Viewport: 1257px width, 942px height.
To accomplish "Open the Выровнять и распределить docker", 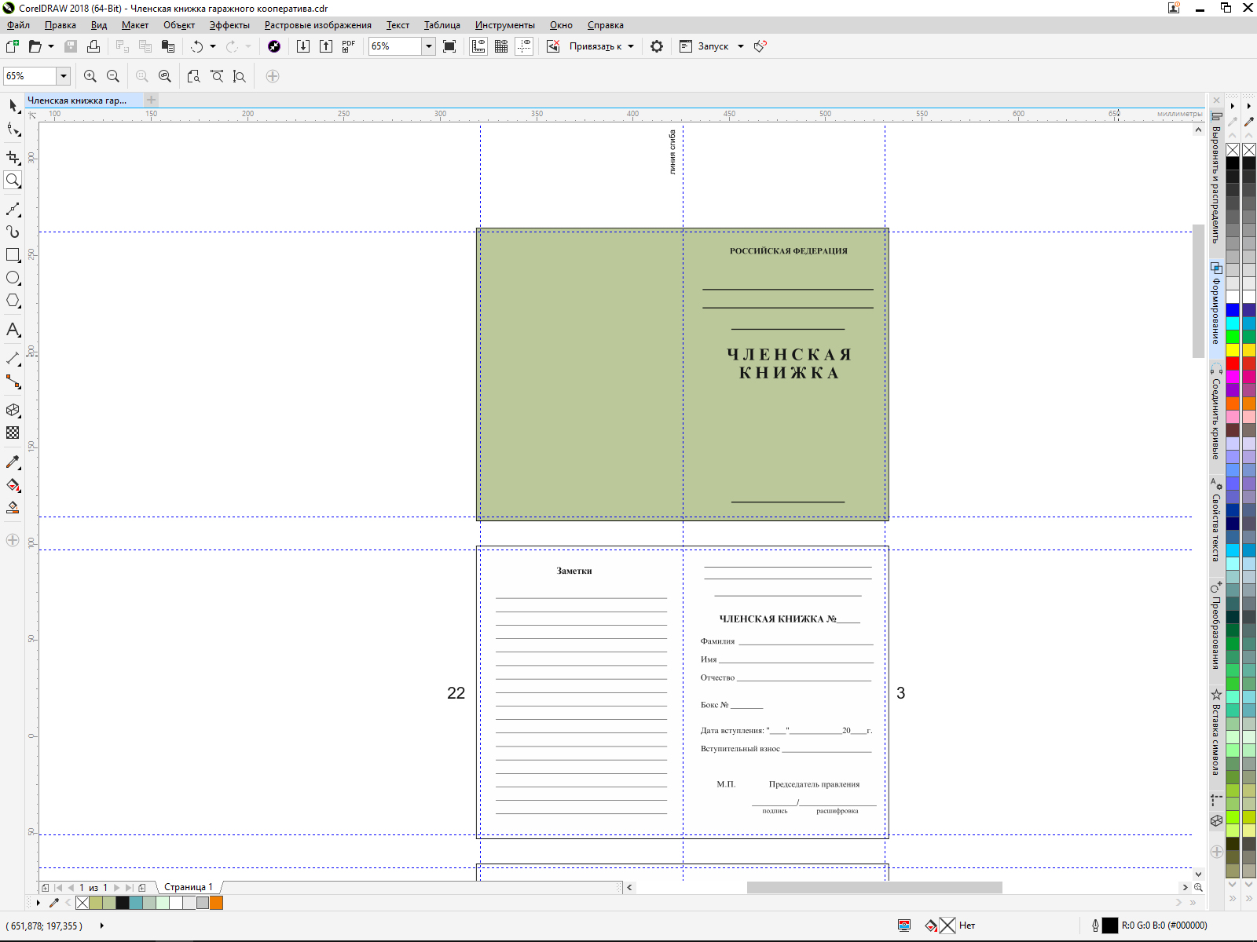I will (1216, 179).
